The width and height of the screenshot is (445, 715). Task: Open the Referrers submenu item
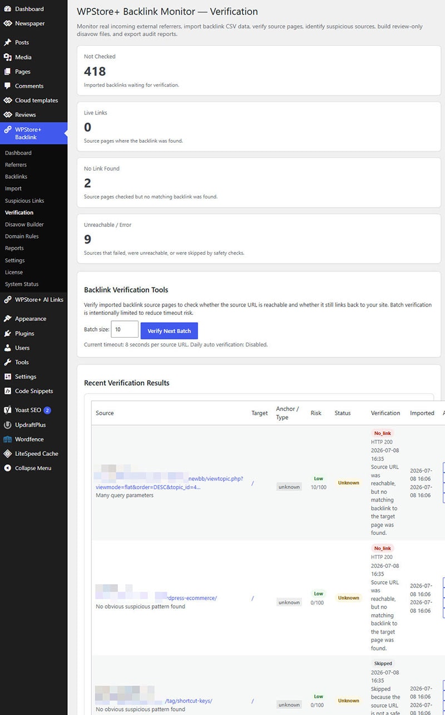point(16,165)
